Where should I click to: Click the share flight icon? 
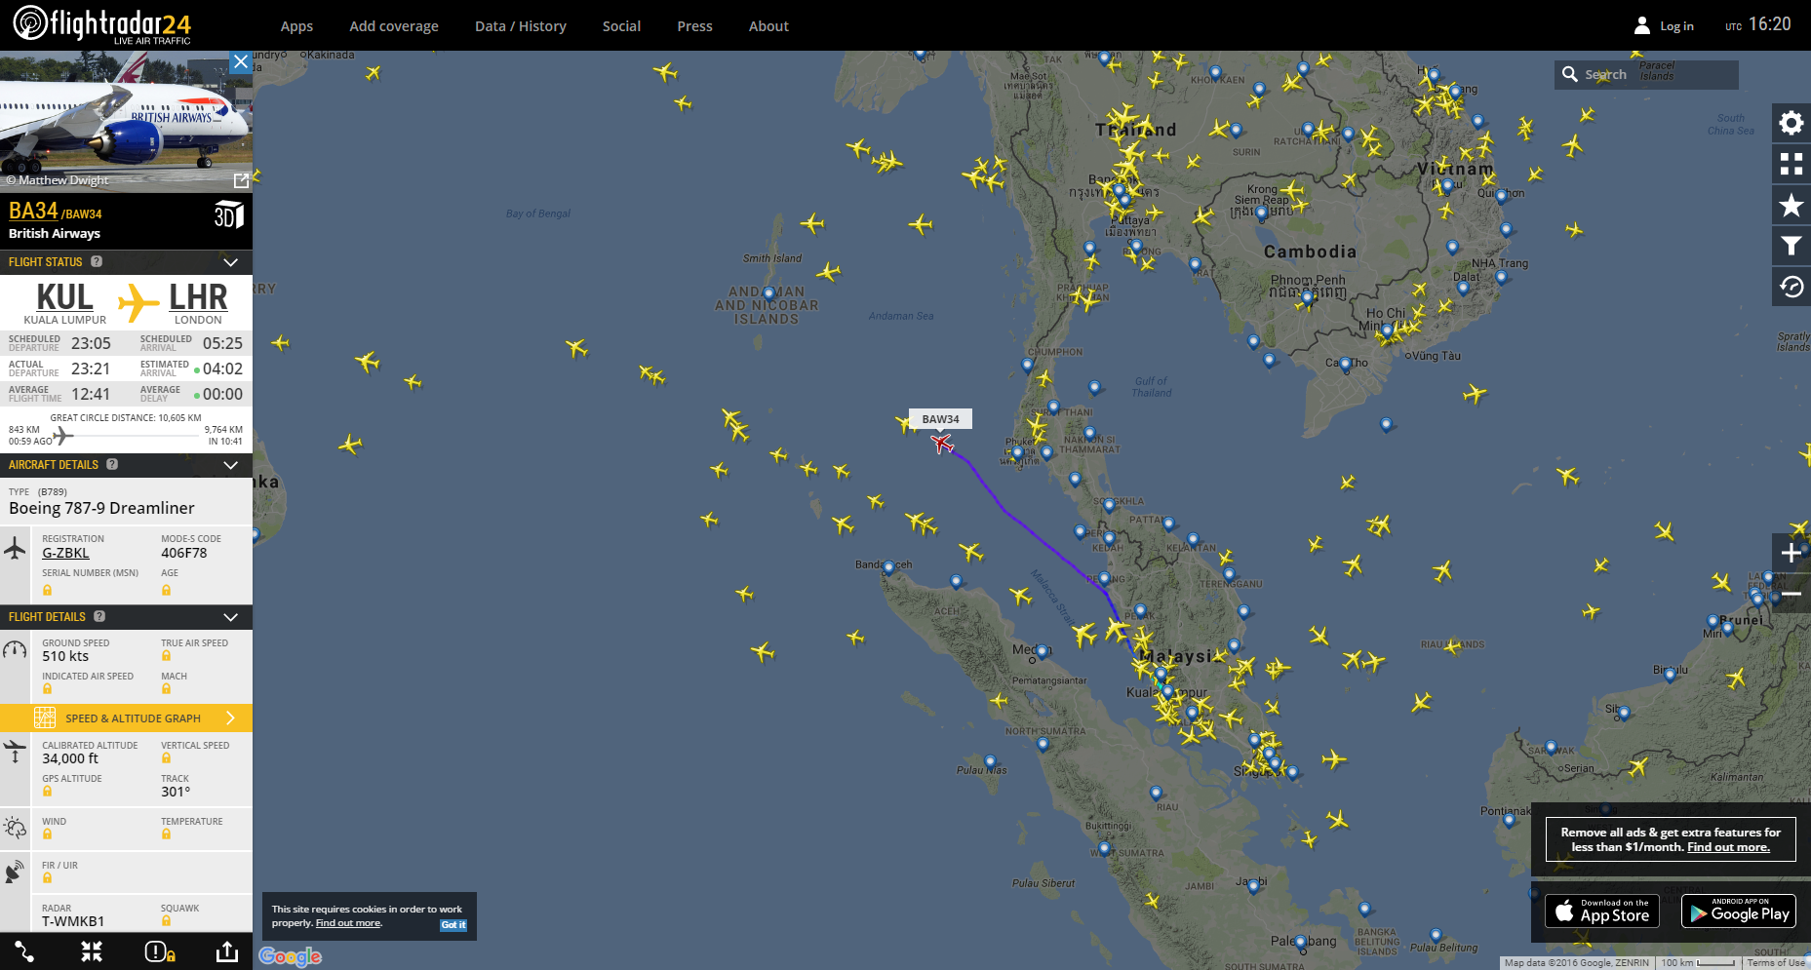click(227, 951)
